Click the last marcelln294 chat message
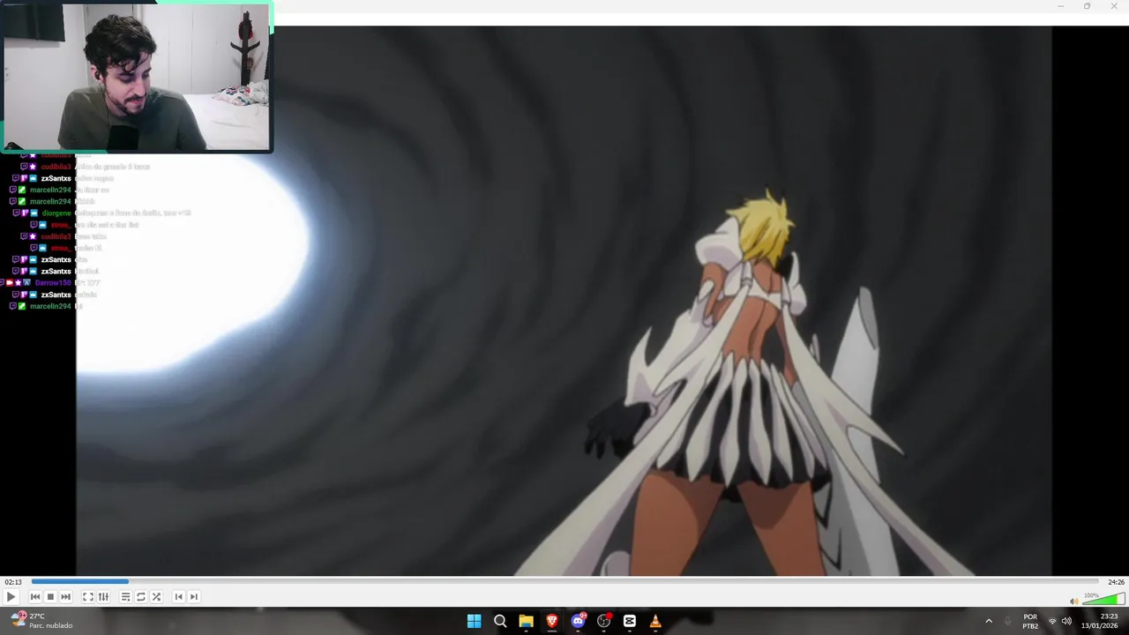This screenshot has width=1129, height=635. (x=79, y=306)
